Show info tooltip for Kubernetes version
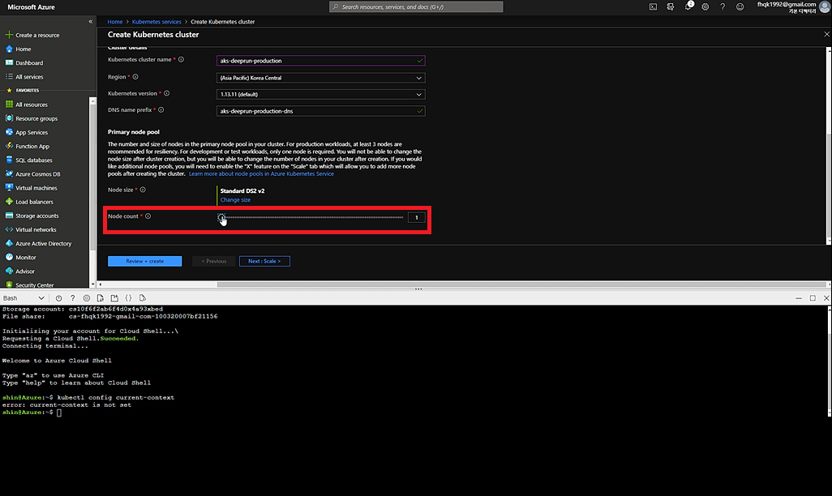The height and width of the screenshot is (496, 832). (x=166, y=93)
